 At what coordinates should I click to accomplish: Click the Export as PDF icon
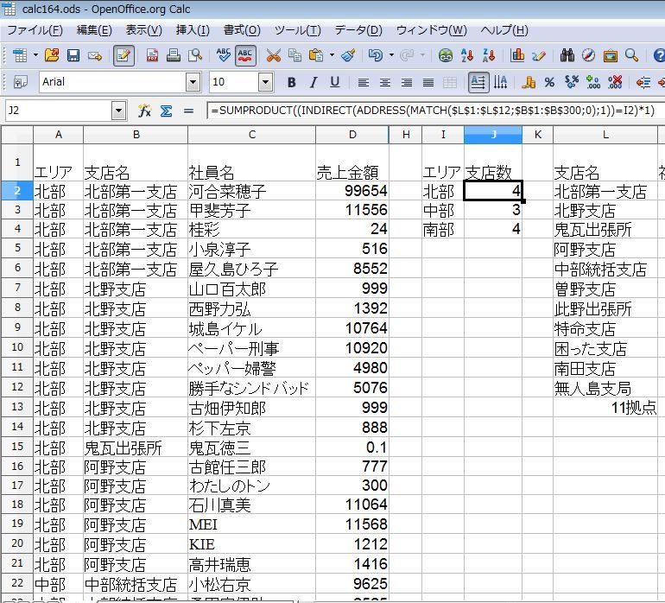[x=152, y=55]
